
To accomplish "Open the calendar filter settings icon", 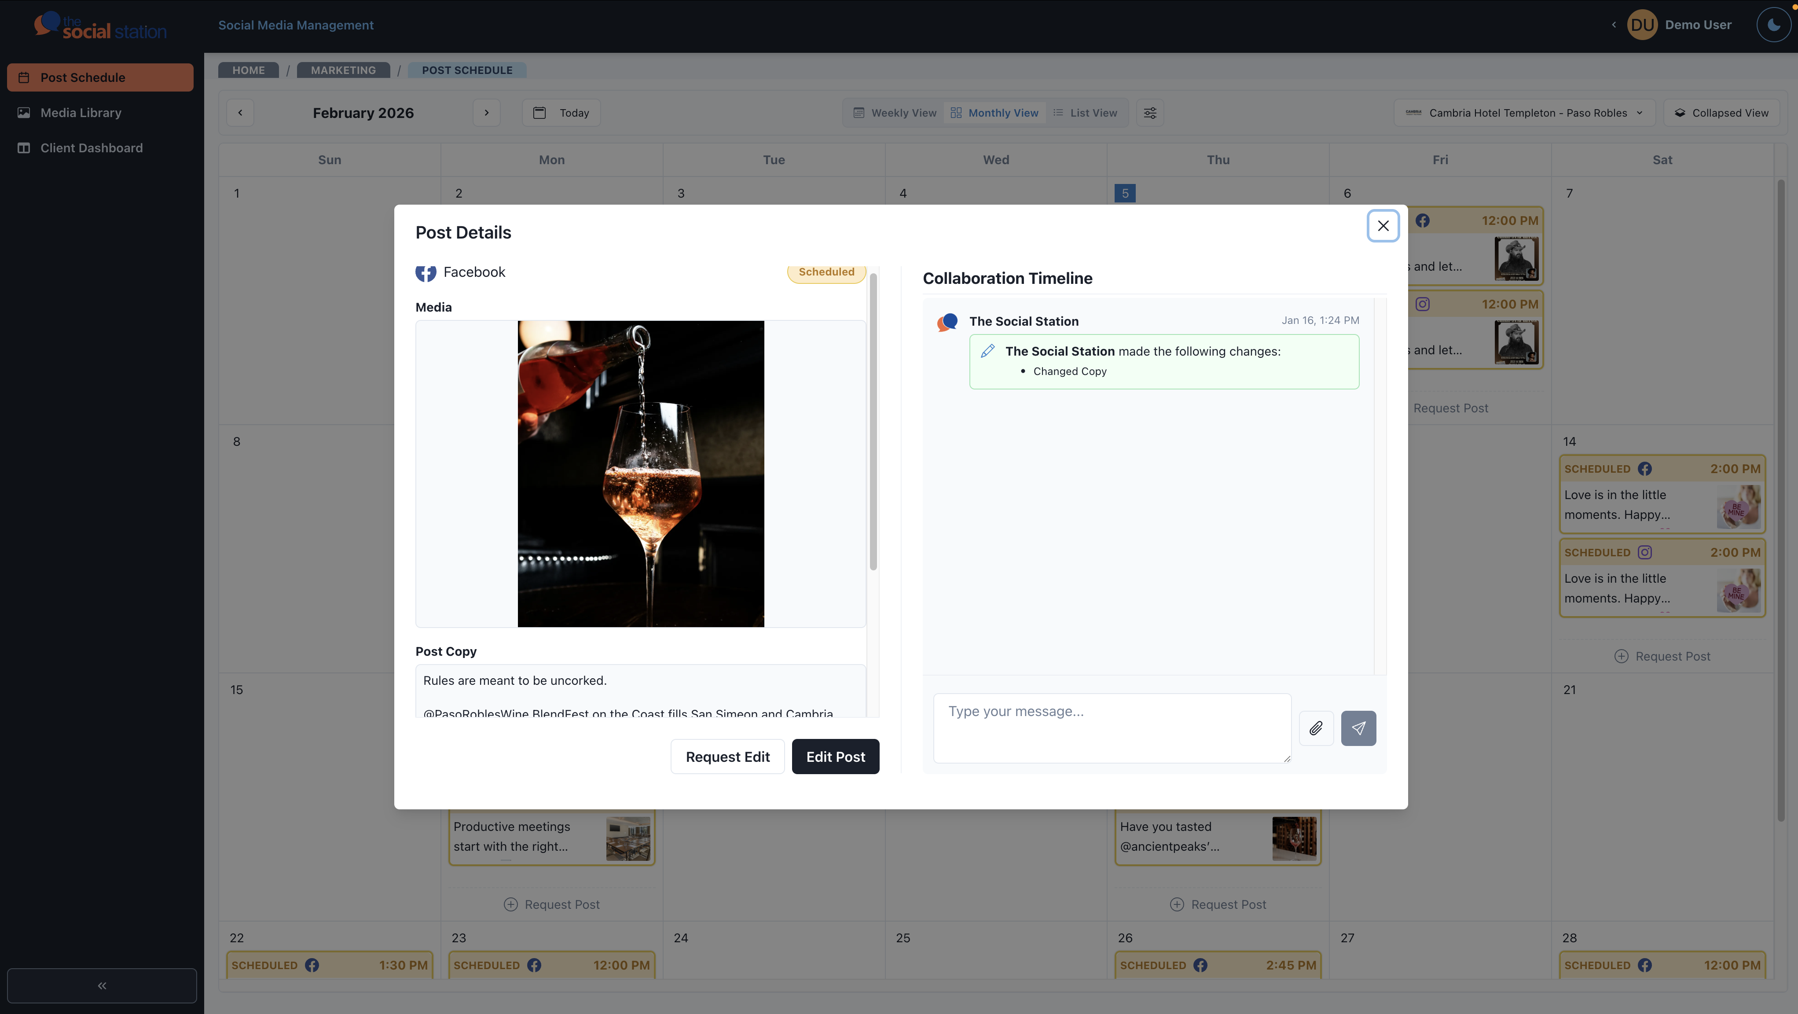I will [x=1149, y=112].
